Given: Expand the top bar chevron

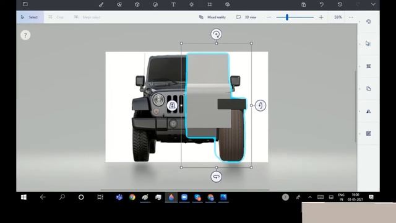Looking at the screenshot, I should tap(373, 4).
